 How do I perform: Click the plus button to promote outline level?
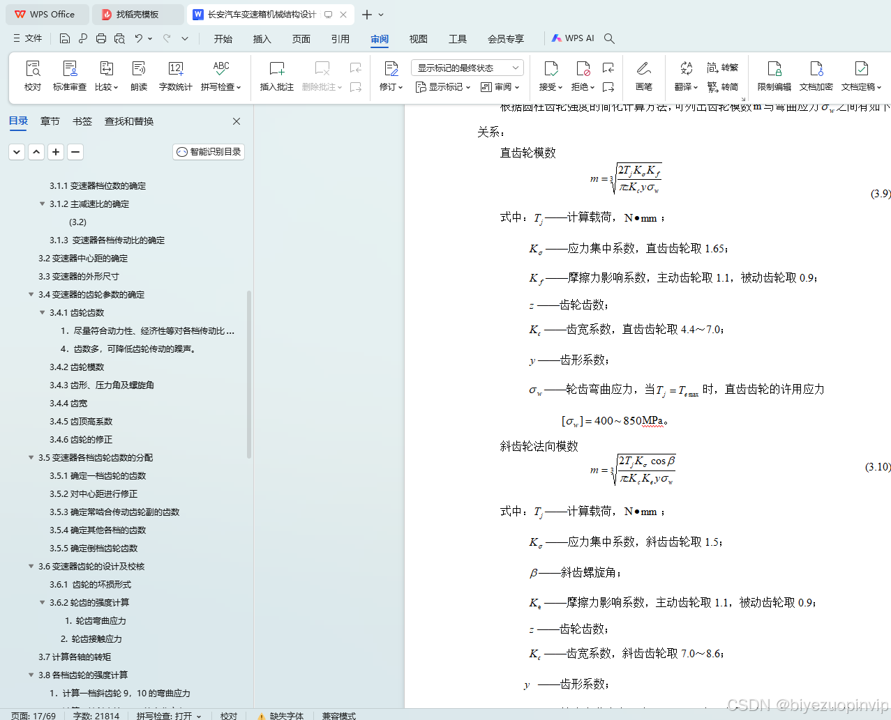(x=57, y=152)
